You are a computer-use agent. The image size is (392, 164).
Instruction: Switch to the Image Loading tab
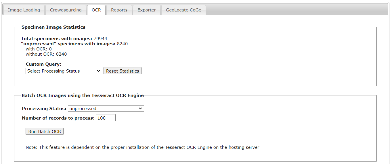point(24,10)
